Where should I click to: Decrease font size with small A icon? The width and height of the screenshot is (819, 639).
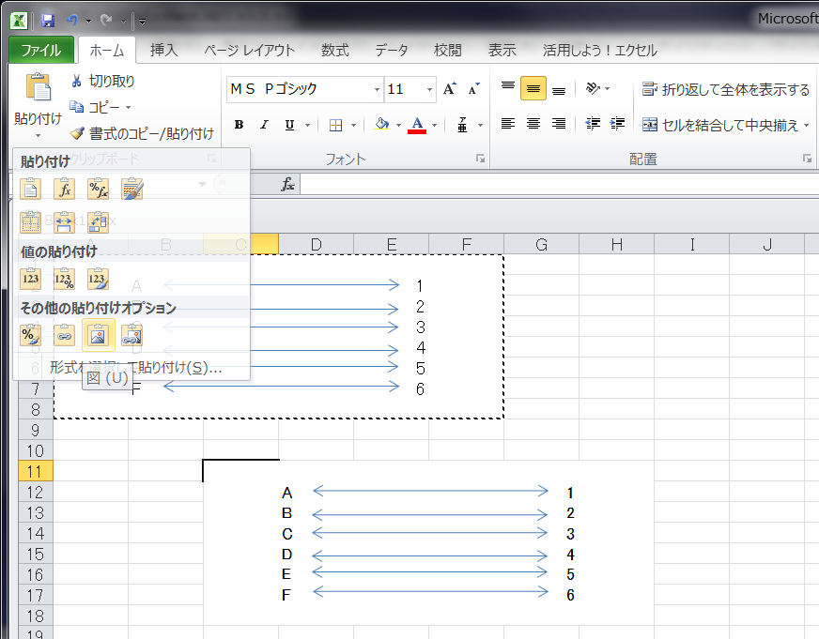tap(474, 89)
